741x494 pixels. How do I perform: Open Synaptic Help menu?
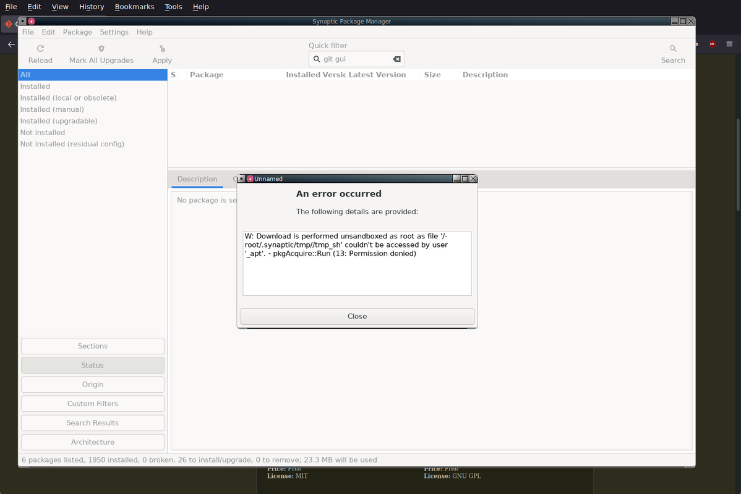coord(145,32)
